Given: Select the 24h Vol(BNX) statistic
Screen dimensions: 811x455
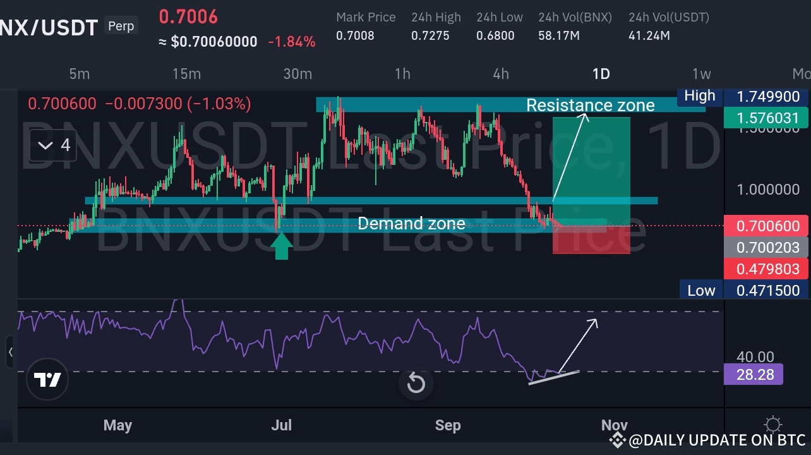Looking at the screenshot, I should pyautogui.click(x=575, y=26).
